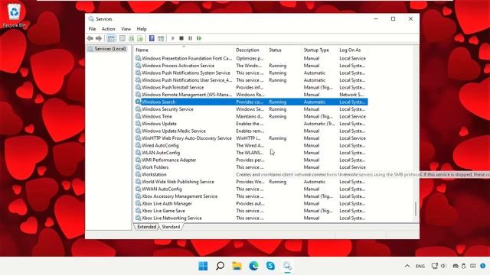Select WinHTTP Web Proxy Auto-Discovery Service
Screen dimensions: 490x275
[251, 138]
